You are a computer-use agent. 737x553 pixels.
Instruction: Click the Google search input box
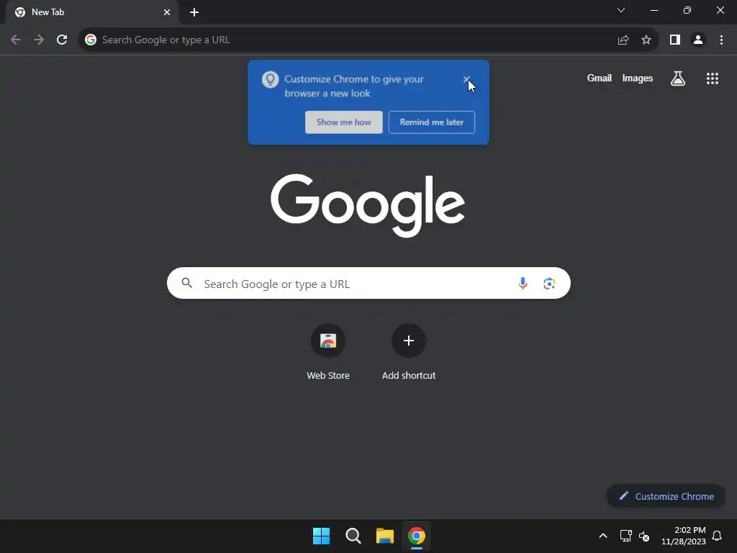click(x=368, y=283)
